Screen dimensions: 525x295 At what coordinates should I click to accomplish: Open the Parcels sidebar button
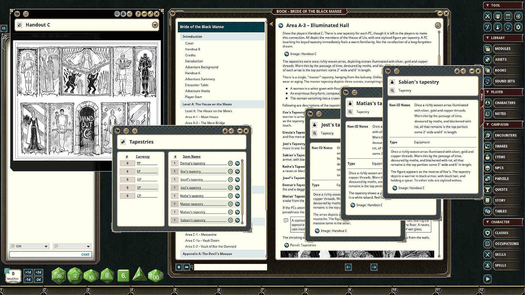[501, 179]
